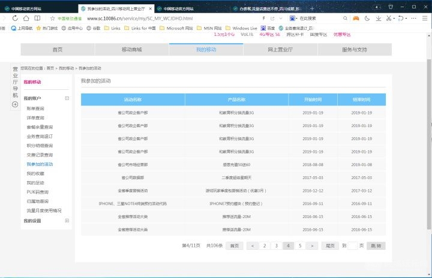Expand the address bar history chevron
Viewport: 432px width, 278px height.
point(281,19)
